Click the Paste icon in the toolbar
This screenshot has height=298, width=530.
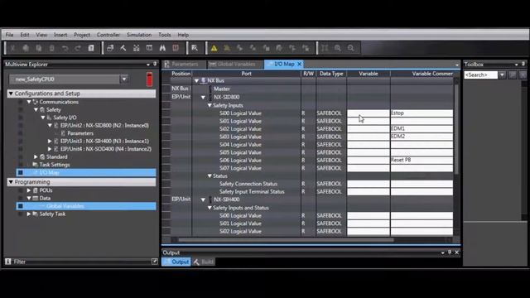pos(39,48)
